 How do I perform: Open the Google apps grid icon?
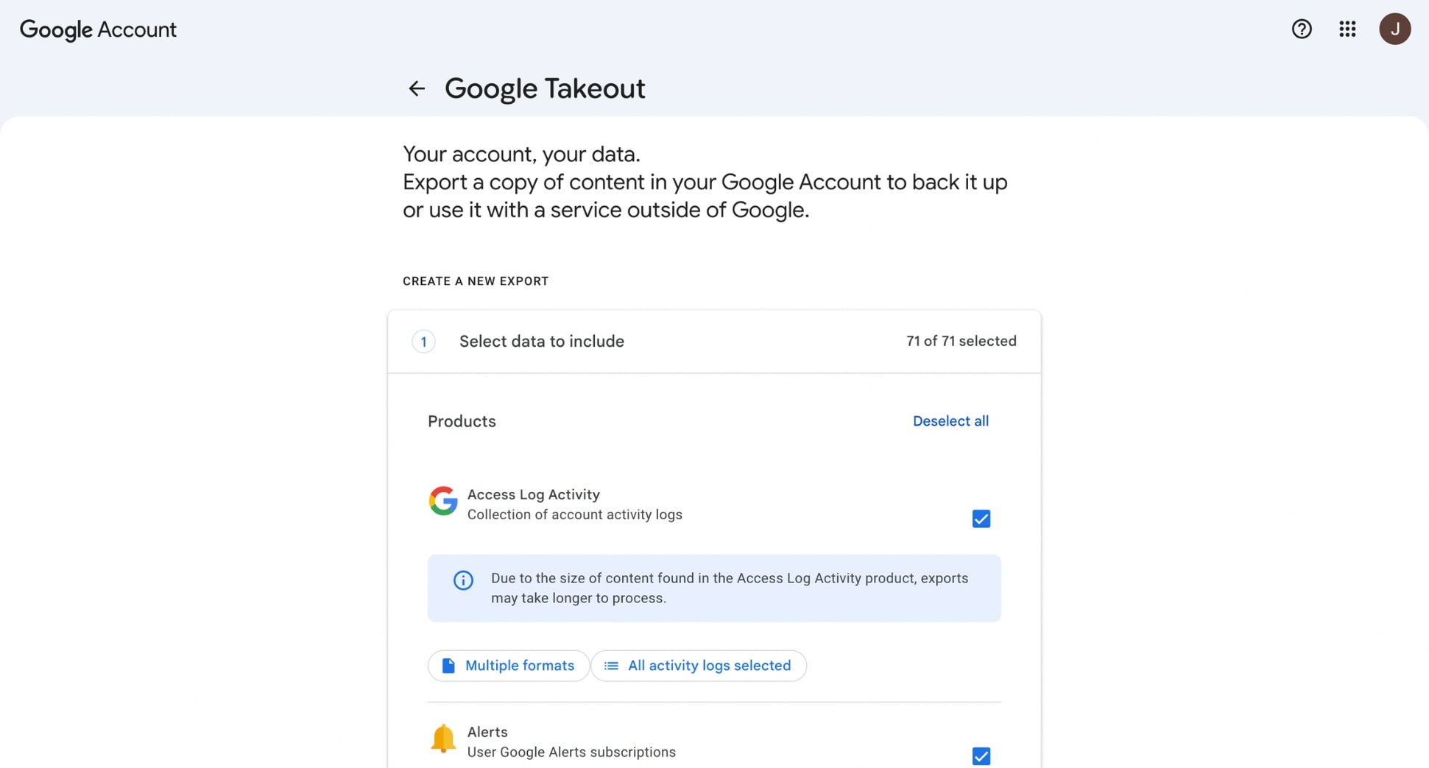(1347, 29)
